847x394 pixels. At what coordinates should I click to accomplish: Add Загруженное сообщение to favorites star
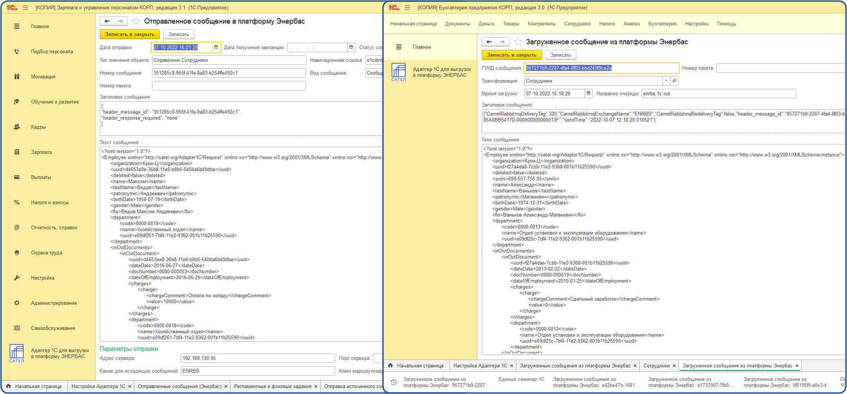pyautogui.click(x=518, y=42)
